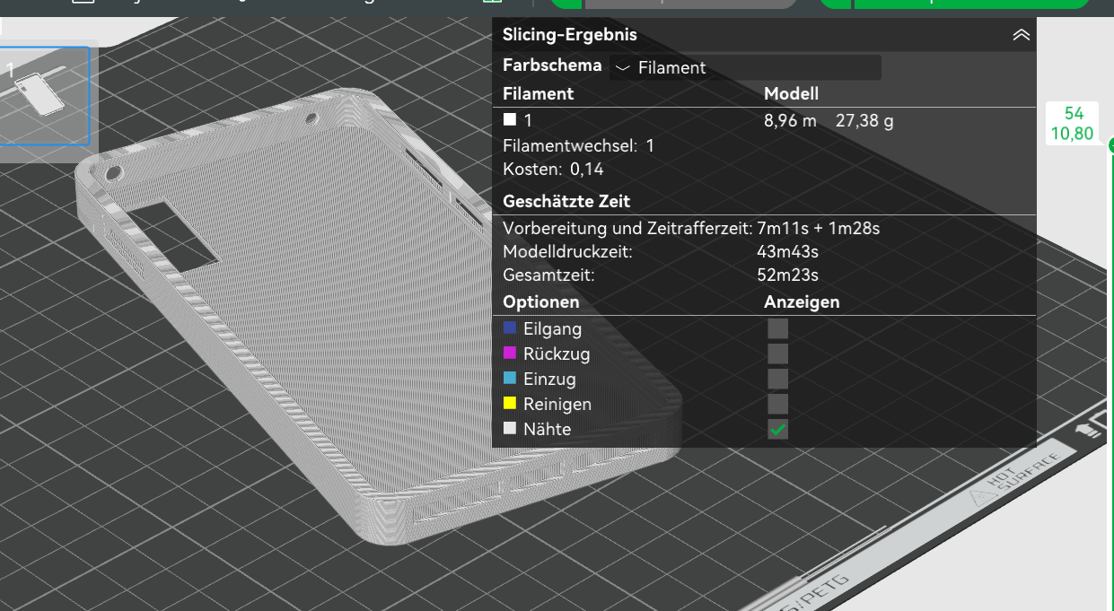The width and height of the screenshot is (1114, 611).
Task: Tick the Einzug display checkbox
Action: 777,380
